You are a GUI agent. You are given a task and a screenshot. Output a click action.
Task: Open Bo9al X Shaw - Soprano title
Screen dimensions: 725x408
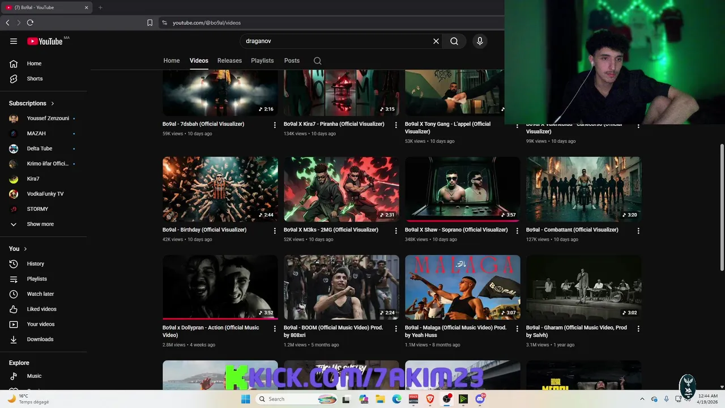click(456, 229)
